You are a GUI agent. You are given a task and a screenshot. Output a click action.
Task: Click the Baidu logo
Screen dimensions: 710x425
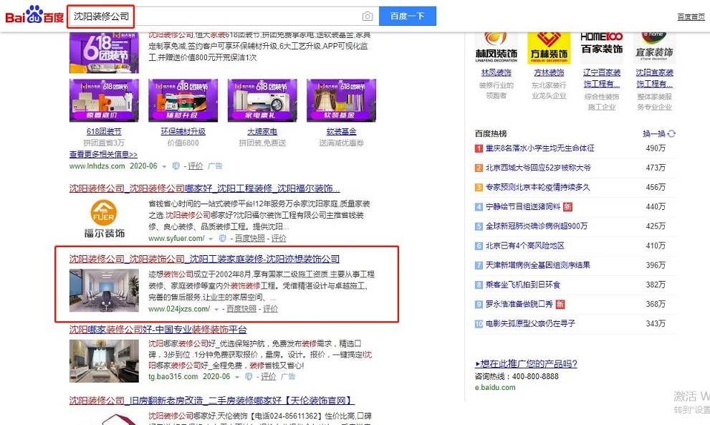(x=34, y=16)
